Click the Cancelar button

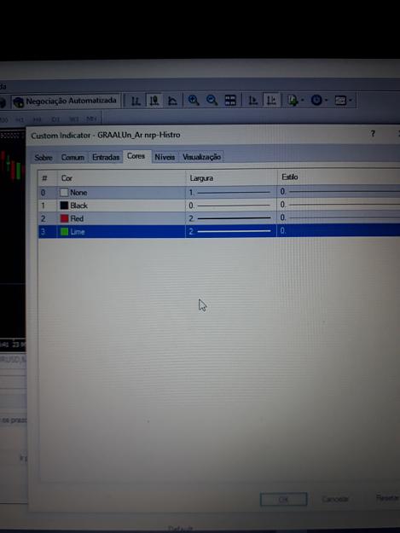[335, 499]
